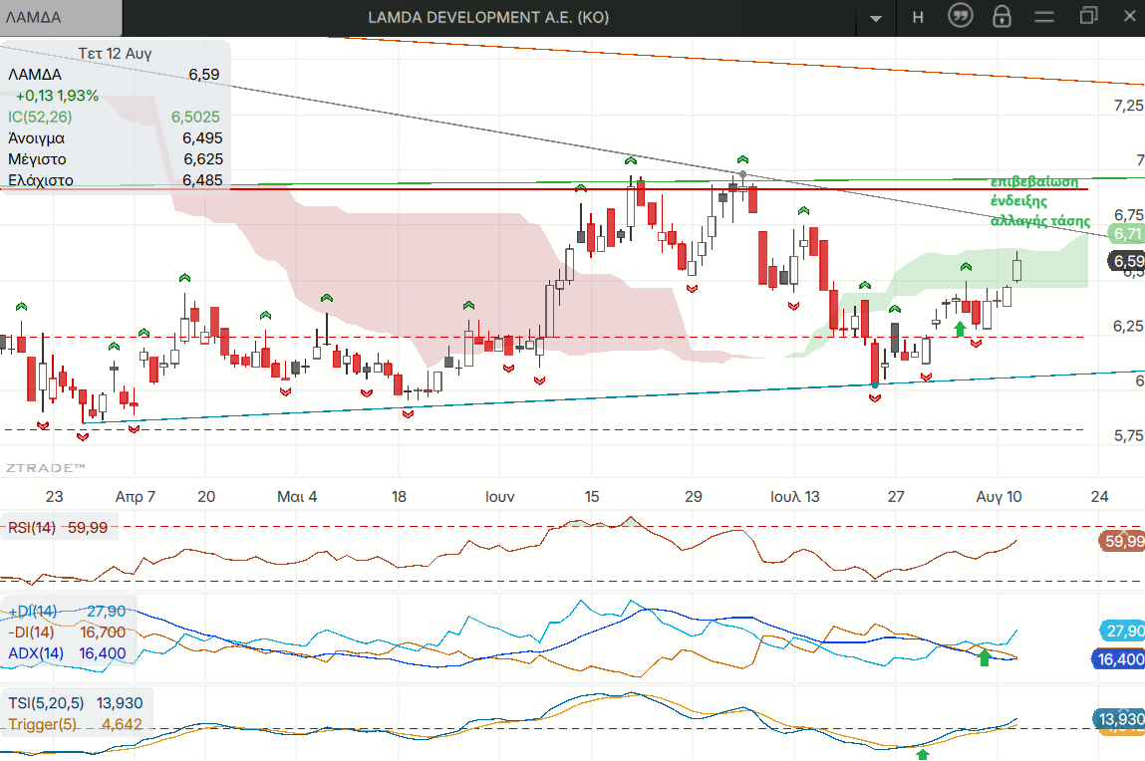Screen dimensions: 1145x761
Task: Click the Μέγιστο 6,625 row
Action: 116,159
